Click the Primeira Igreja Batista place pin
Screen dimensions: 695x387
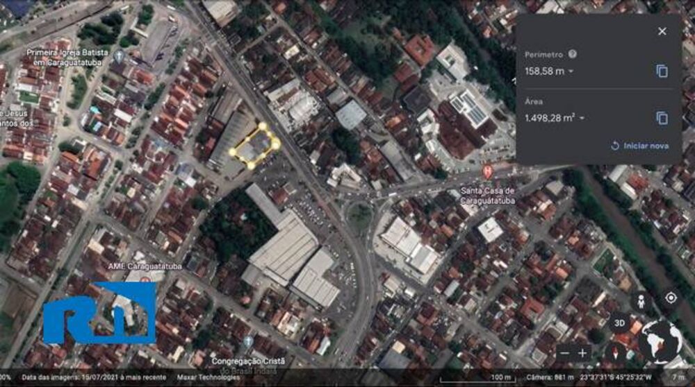[x=119, y=56]
